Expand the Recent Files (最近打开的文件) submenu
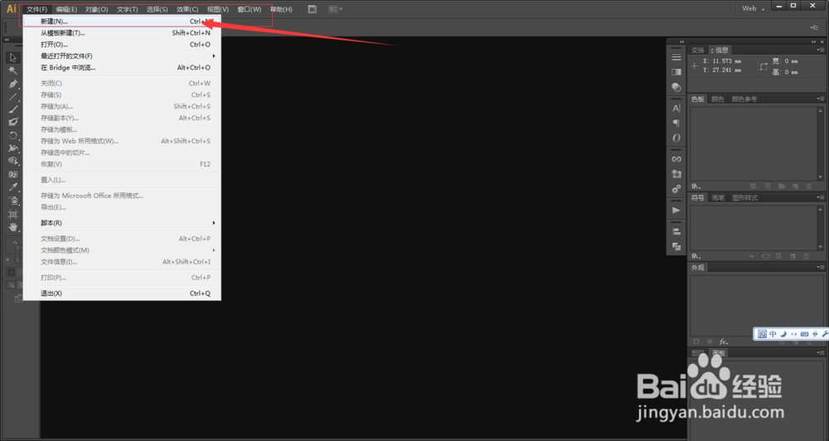 (x=122, y=56)
